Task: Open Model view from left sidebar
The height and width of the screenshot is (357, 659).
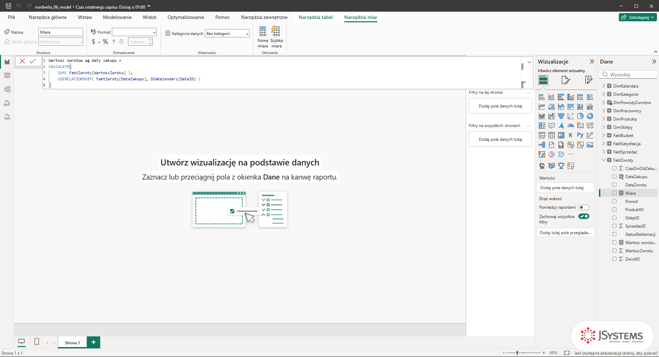Action: point(7,89)
